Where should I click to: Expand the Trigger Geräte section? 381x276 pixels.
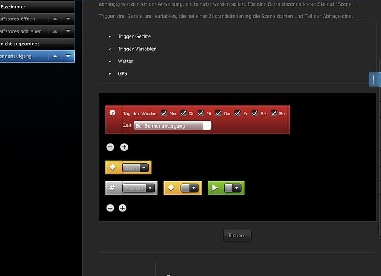tap(134, 36)
